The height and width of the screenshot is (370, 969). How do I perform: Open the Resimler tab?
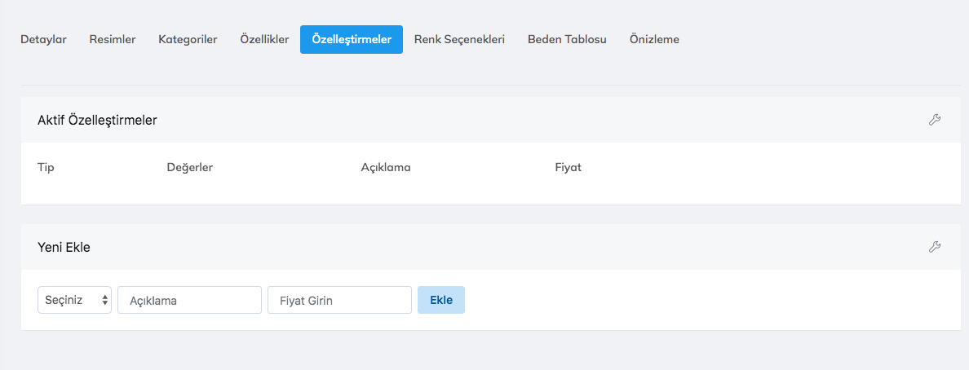click(x=113, y=39)
